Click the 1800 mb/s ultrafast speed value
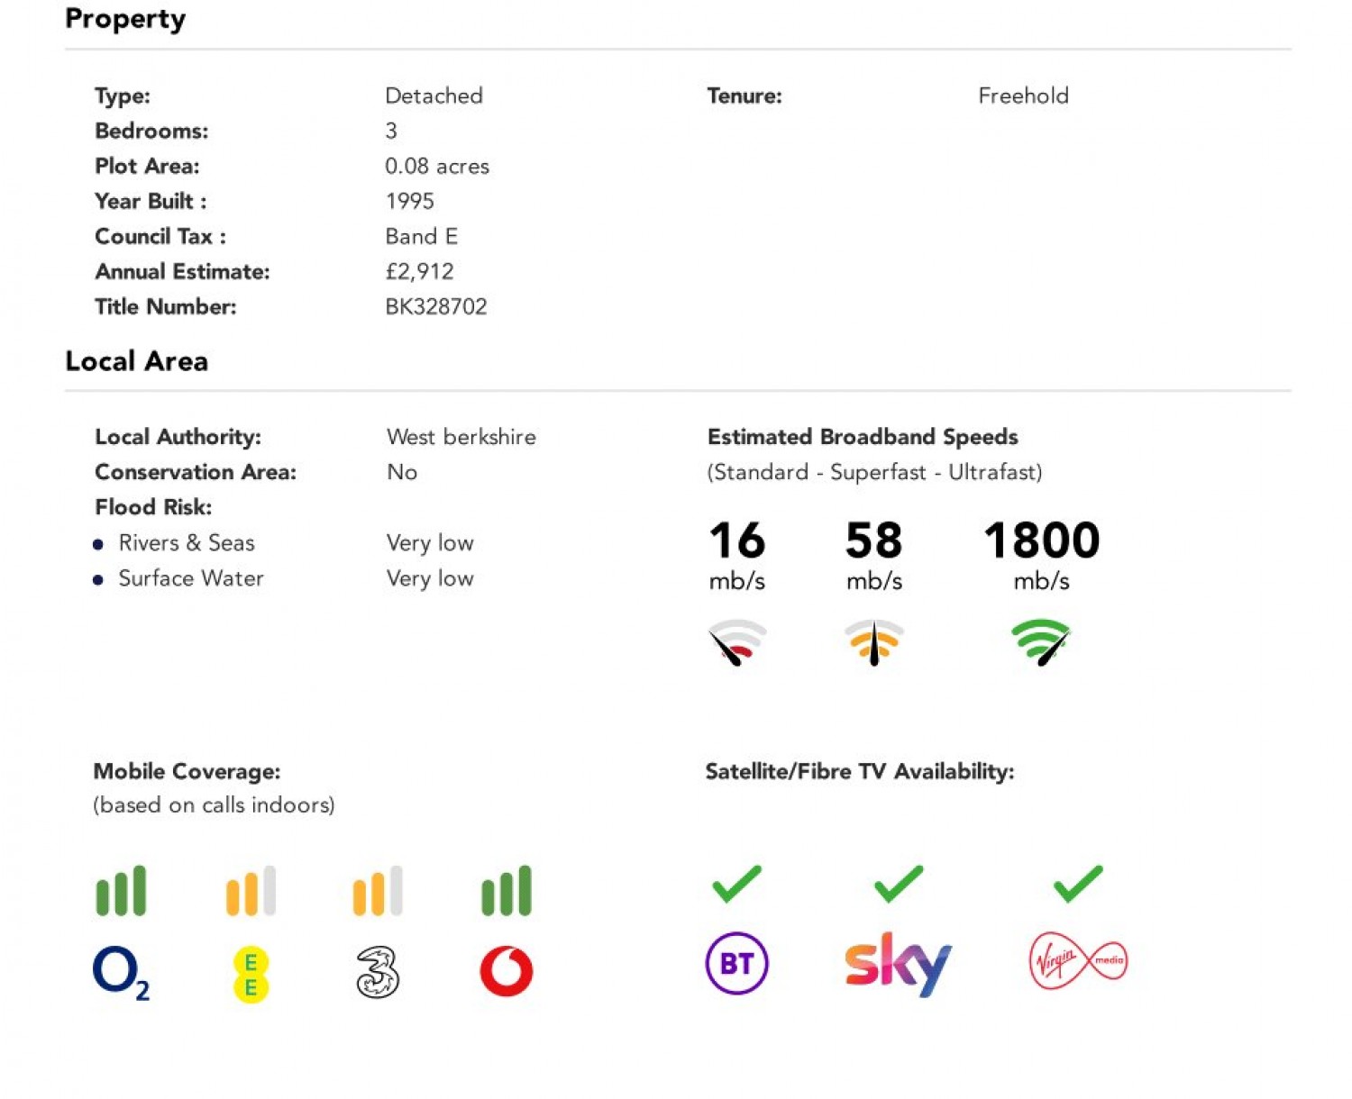 point(1041,540)
